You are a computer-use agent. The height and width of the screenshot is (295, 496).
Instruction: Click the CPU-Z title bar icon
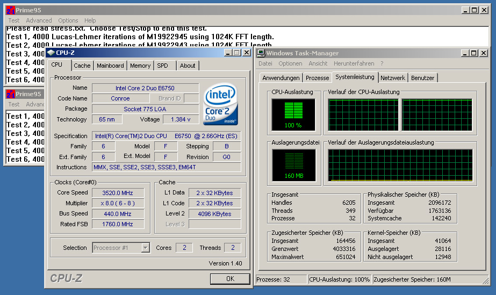(x=51, y=53)
